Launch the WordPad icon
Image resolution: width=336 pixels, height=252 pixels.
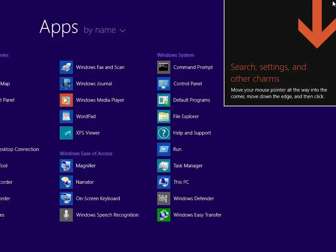pos(66,116)
